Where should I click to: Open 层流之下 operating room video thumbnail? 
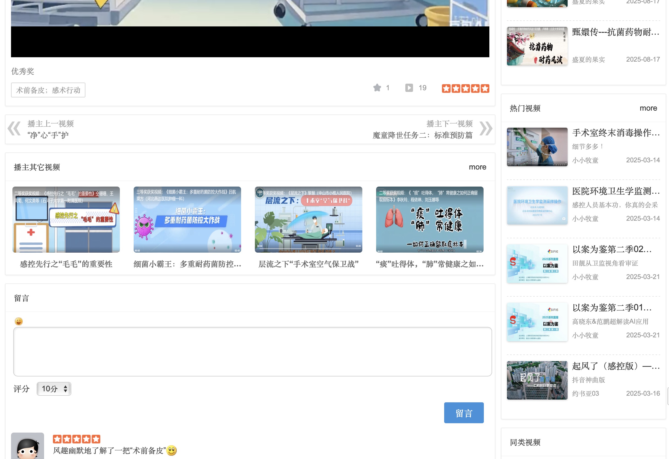[x=308, y=219]
